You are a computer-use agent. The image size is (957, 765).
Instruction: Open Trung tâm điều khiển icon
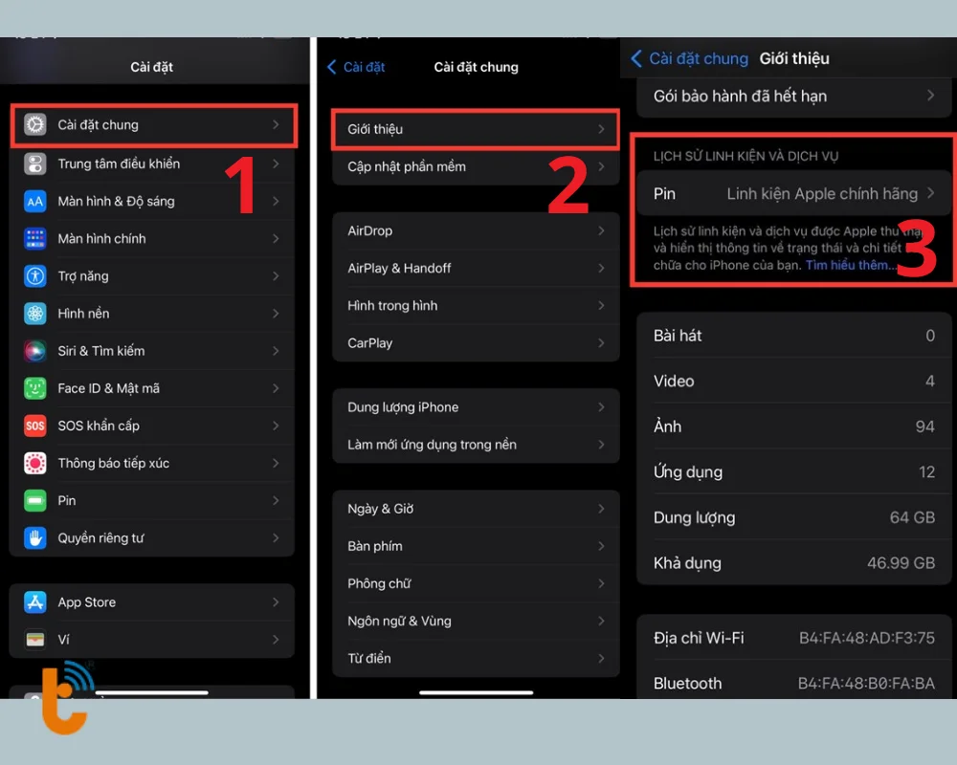(x=35, y=164)
